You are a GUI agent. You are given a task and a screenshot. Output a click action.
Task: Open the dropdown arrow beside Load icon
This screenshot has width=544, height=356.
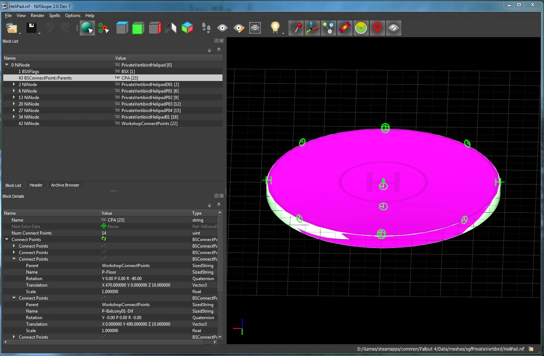(20, 33)
